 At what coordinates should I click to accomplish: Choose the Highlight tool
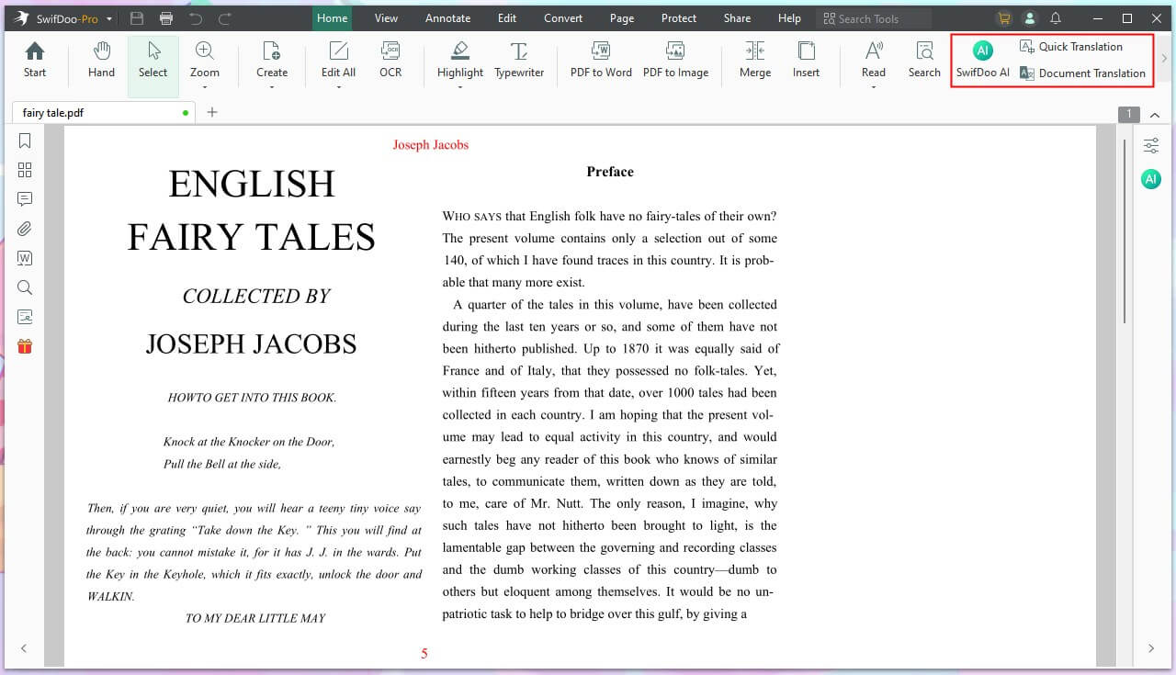pyautogui.click(x=460, y=60)
